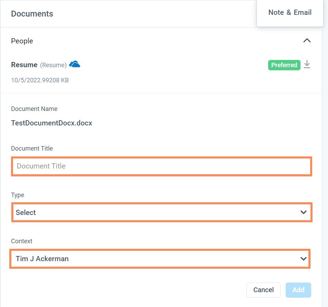Image resolution: width=328 pixels, height=307 pixels.
Task: Click the Context dropdown chevron arrow
Action: point(303,259)
